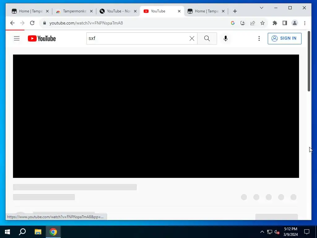
Task: Open Chrome three-dot menu
Action: point(305,23)
